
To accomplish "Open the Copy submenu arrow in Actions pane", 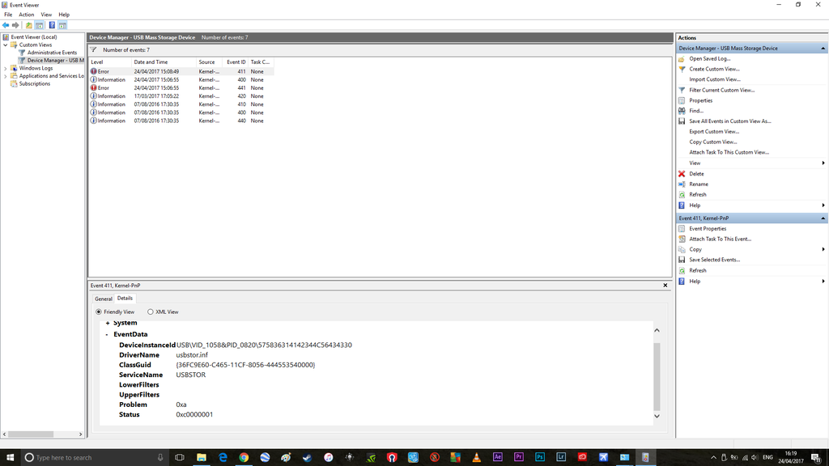I will 823,249.
